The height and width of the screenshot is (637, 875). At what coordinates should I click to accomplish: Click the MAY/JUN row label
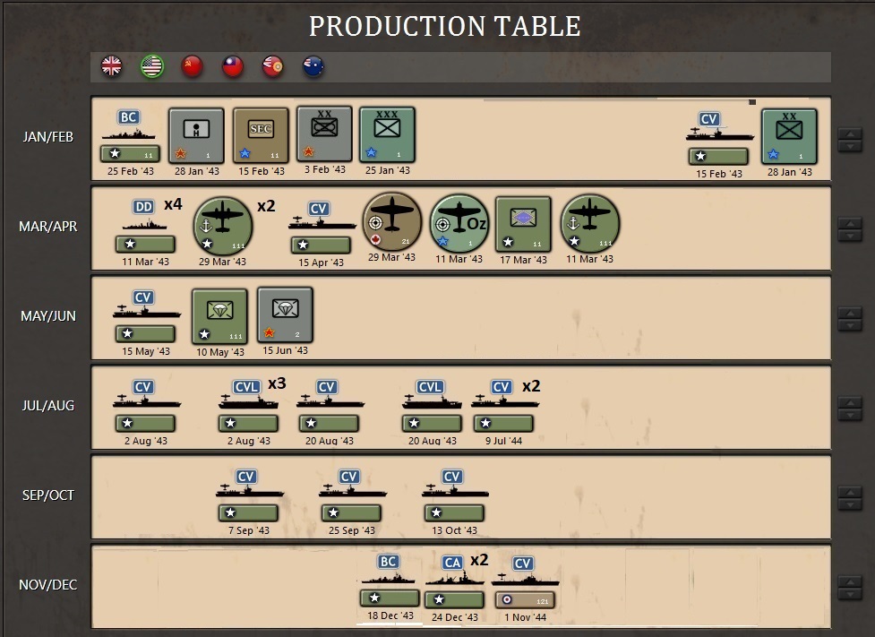tap(48, 316)
